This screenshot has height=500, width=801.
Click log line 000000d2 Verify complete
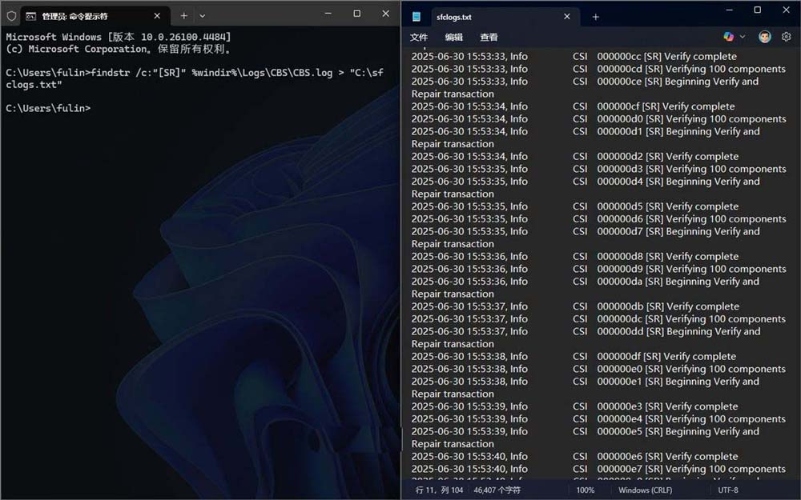tap(575, 156)
